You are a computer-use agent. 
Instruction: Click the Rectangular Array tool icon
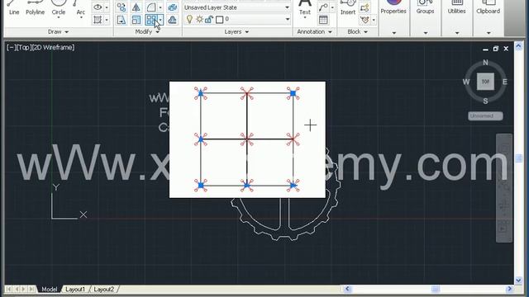tap(151, 20)
